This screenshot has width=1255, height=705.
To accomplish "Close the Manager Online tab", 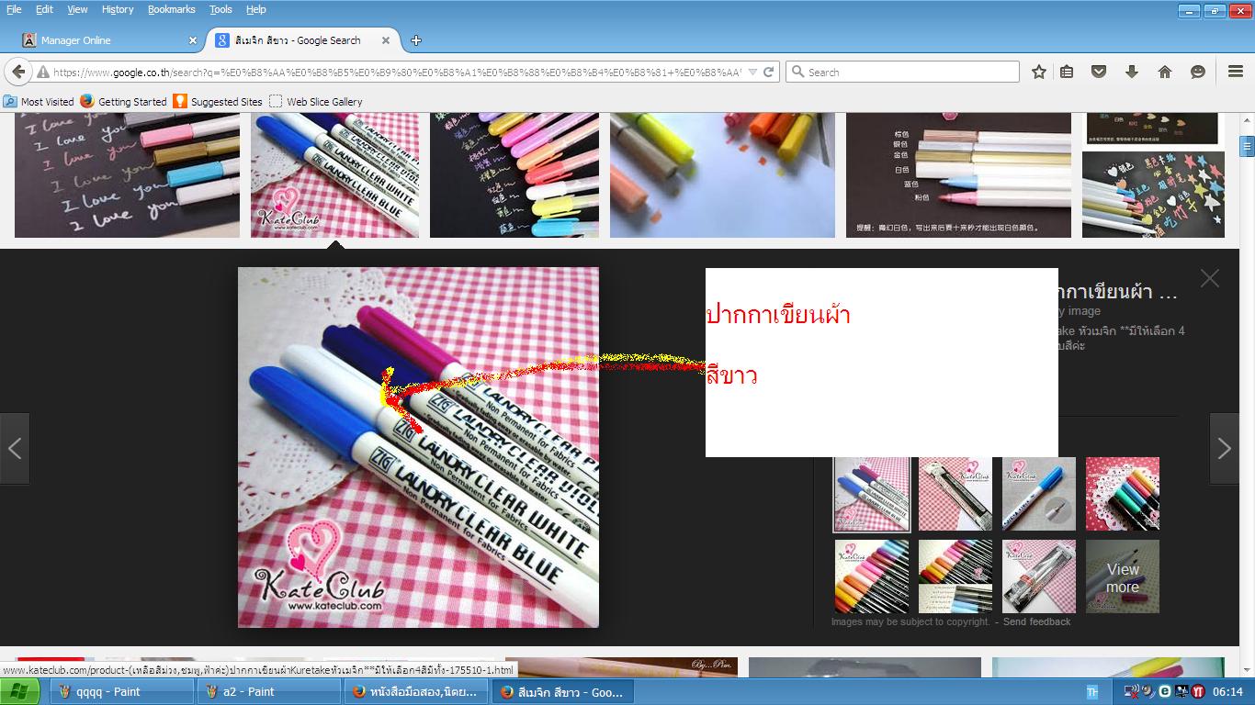I will click(192, 40).
